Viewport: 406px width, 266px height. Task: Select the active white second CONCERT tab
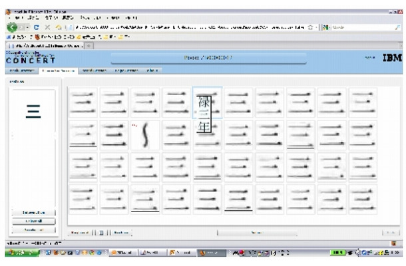click(x=59, y=70)
